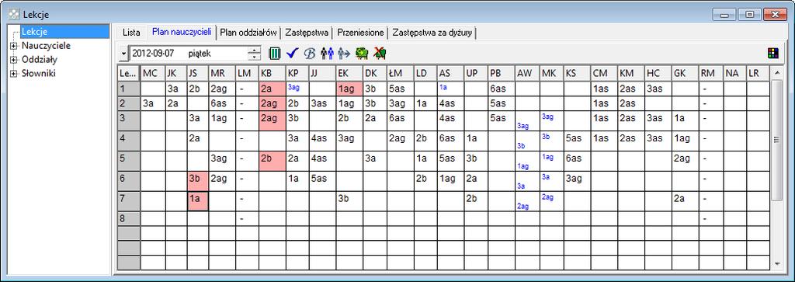Select cell 3ag in KS row 6
Viewport: 795px width, 282px height.
(x=578, y=181)
